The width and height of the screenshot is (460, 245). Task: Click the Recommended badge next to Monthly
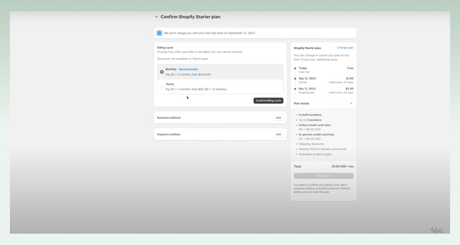click(188, 69)
